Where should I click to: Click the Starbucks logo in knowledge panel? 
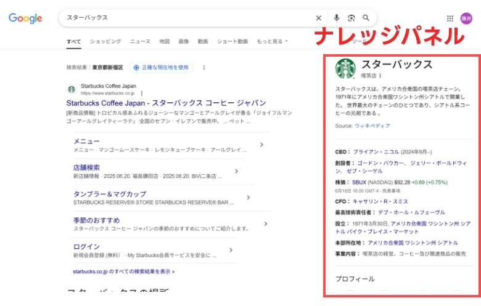click(346, 68)
